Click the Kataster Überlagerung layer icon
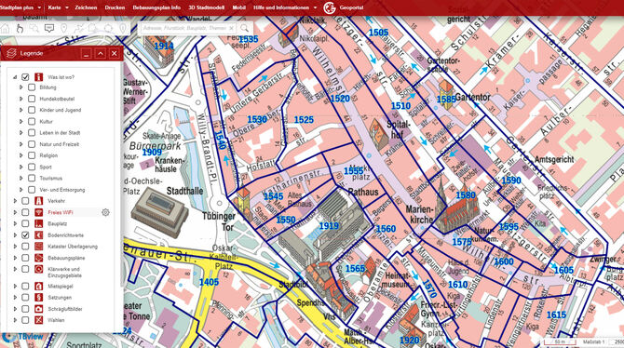 [38, 247]
